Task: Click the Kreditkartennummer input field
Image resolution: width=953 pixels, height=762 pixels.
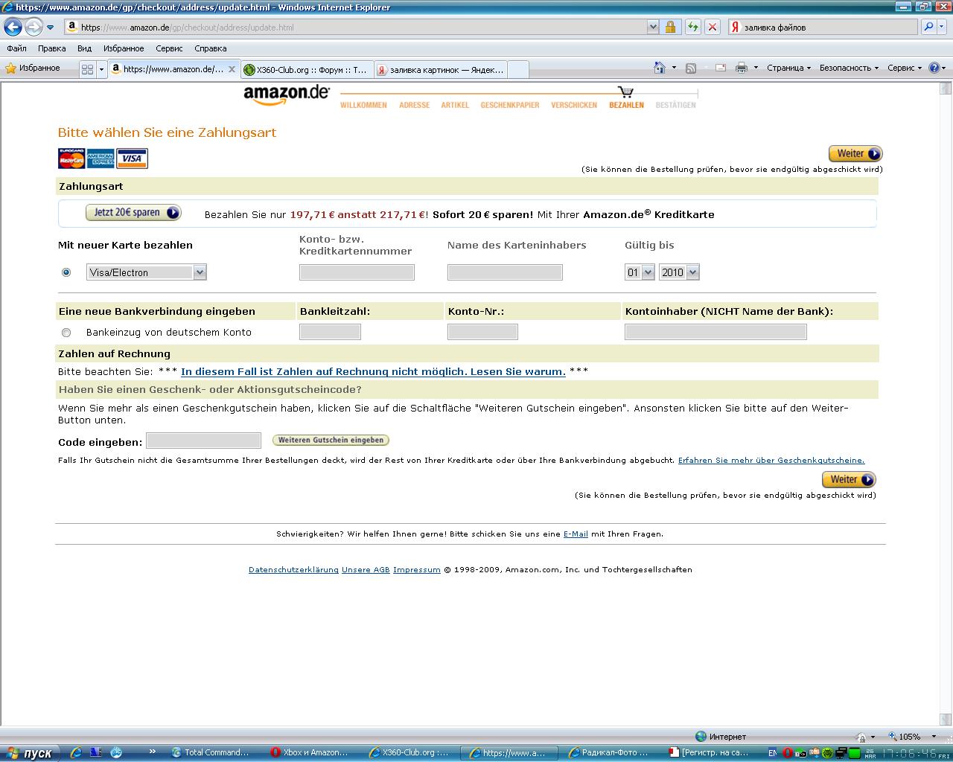Action: tap(357, 272)
